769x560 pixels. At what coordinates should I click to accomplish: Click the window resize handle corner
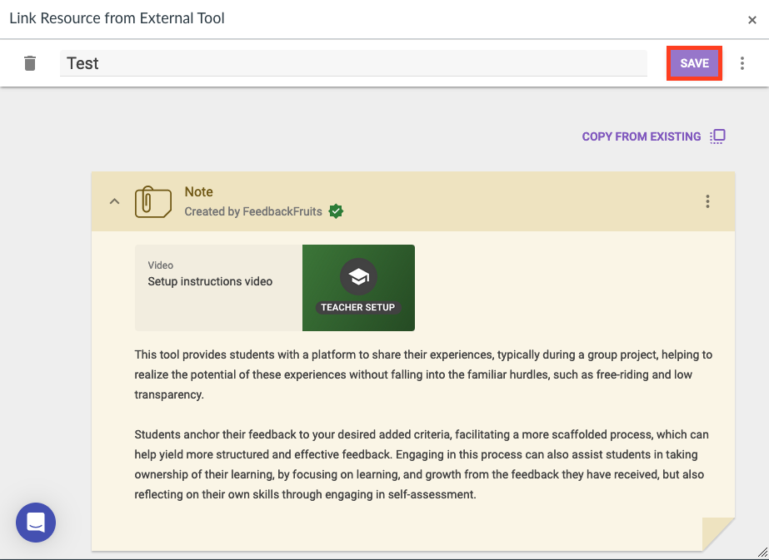point(762,553)
